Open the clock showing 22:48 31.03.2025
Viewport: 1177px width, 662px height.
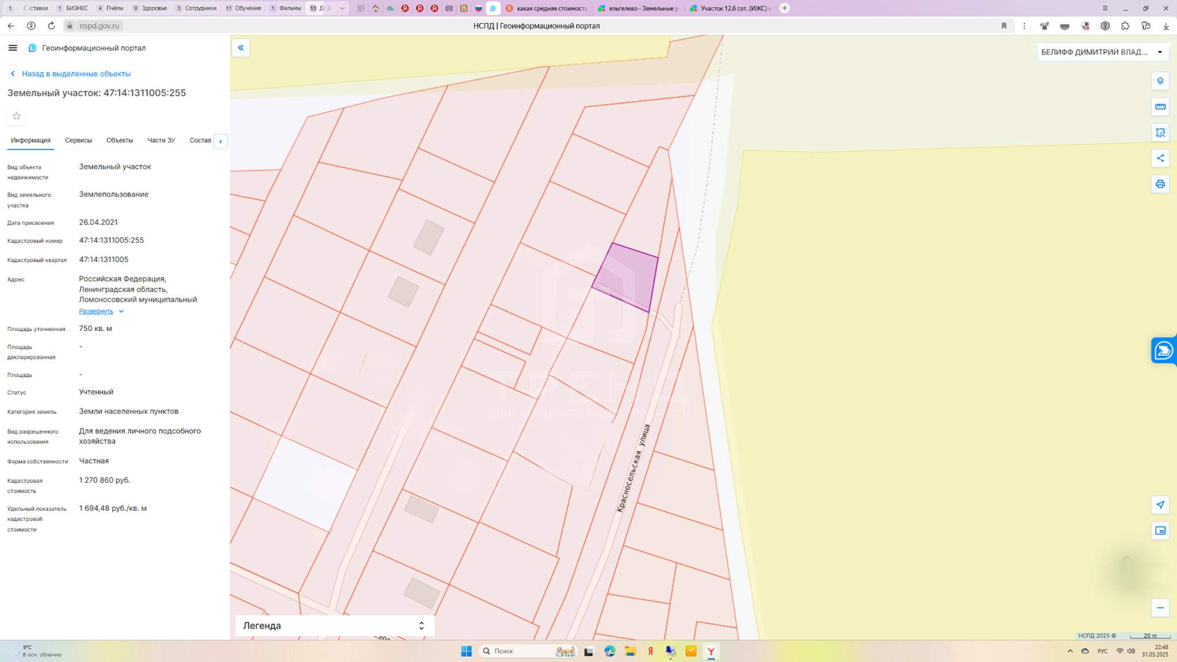tap(1155, 651)
